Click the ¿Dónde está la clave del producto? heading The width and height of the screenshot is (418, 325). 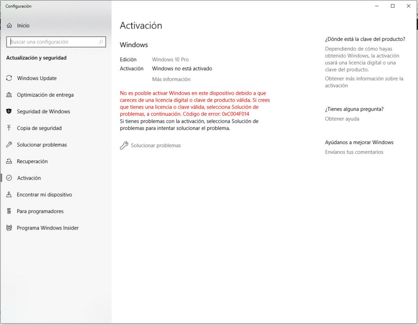[365, 39]
